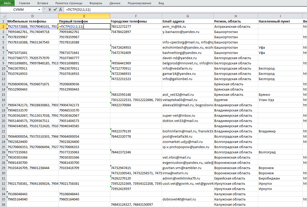307x207 pixels.
Task: Cancel formula entry with the X icon
Action: [50, 9]
